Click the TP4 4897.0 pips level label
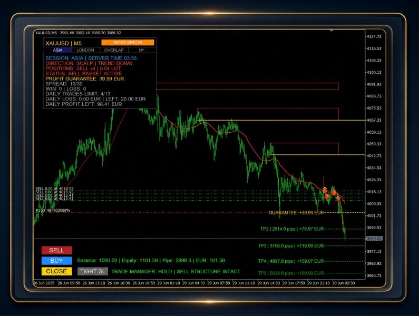 coord(291,261)
